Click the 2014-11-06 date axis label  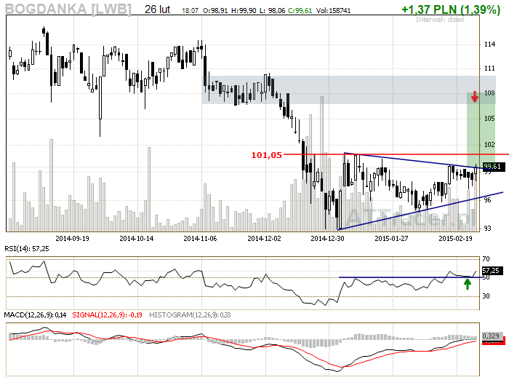[200, 239]
